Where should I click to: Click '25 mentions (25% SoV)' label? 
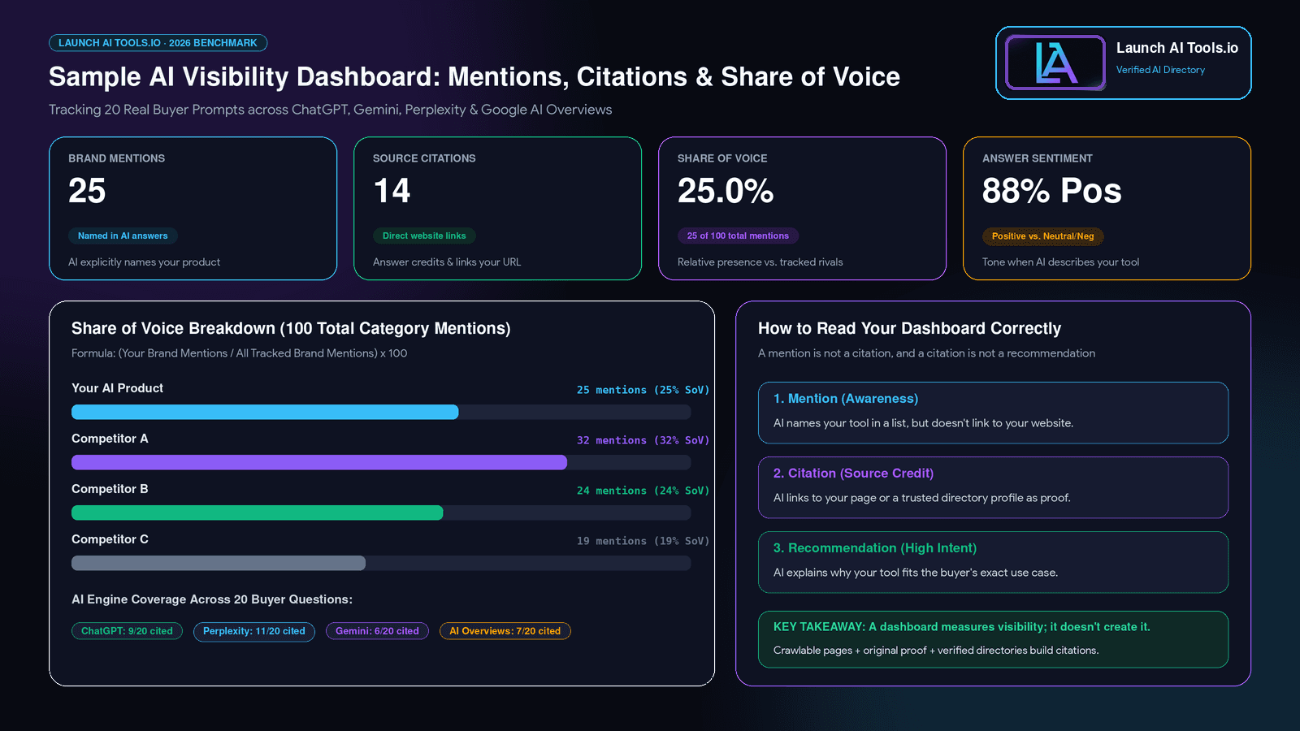(643, 390)
